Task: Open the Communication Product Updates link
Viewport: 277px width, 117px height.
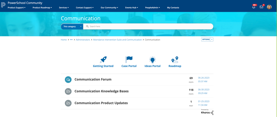Action: [101, 103]
